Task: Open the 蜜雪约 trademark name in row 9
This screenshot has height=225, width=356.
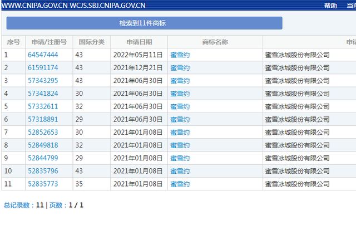Action: pyautogui.click(x=180, y=158)
